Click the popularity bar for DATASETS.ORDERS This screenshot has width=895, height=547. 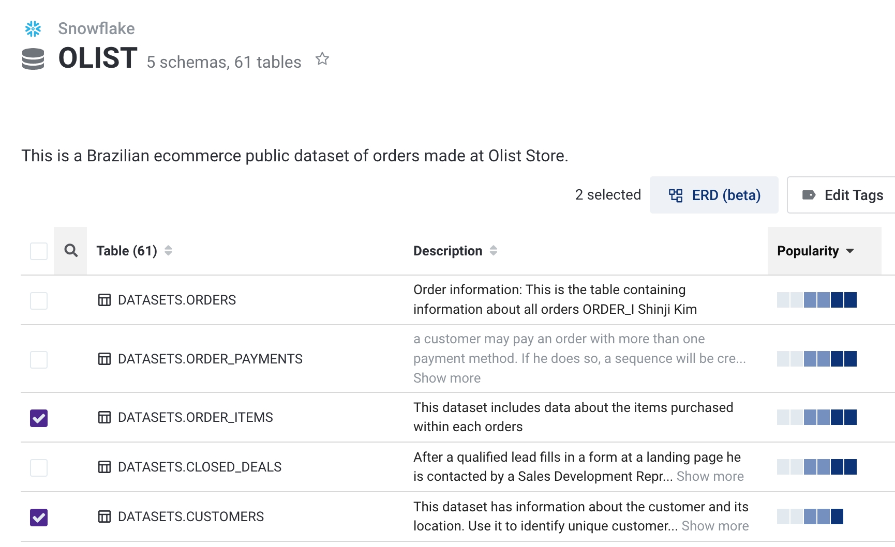(x=816, y=300)
